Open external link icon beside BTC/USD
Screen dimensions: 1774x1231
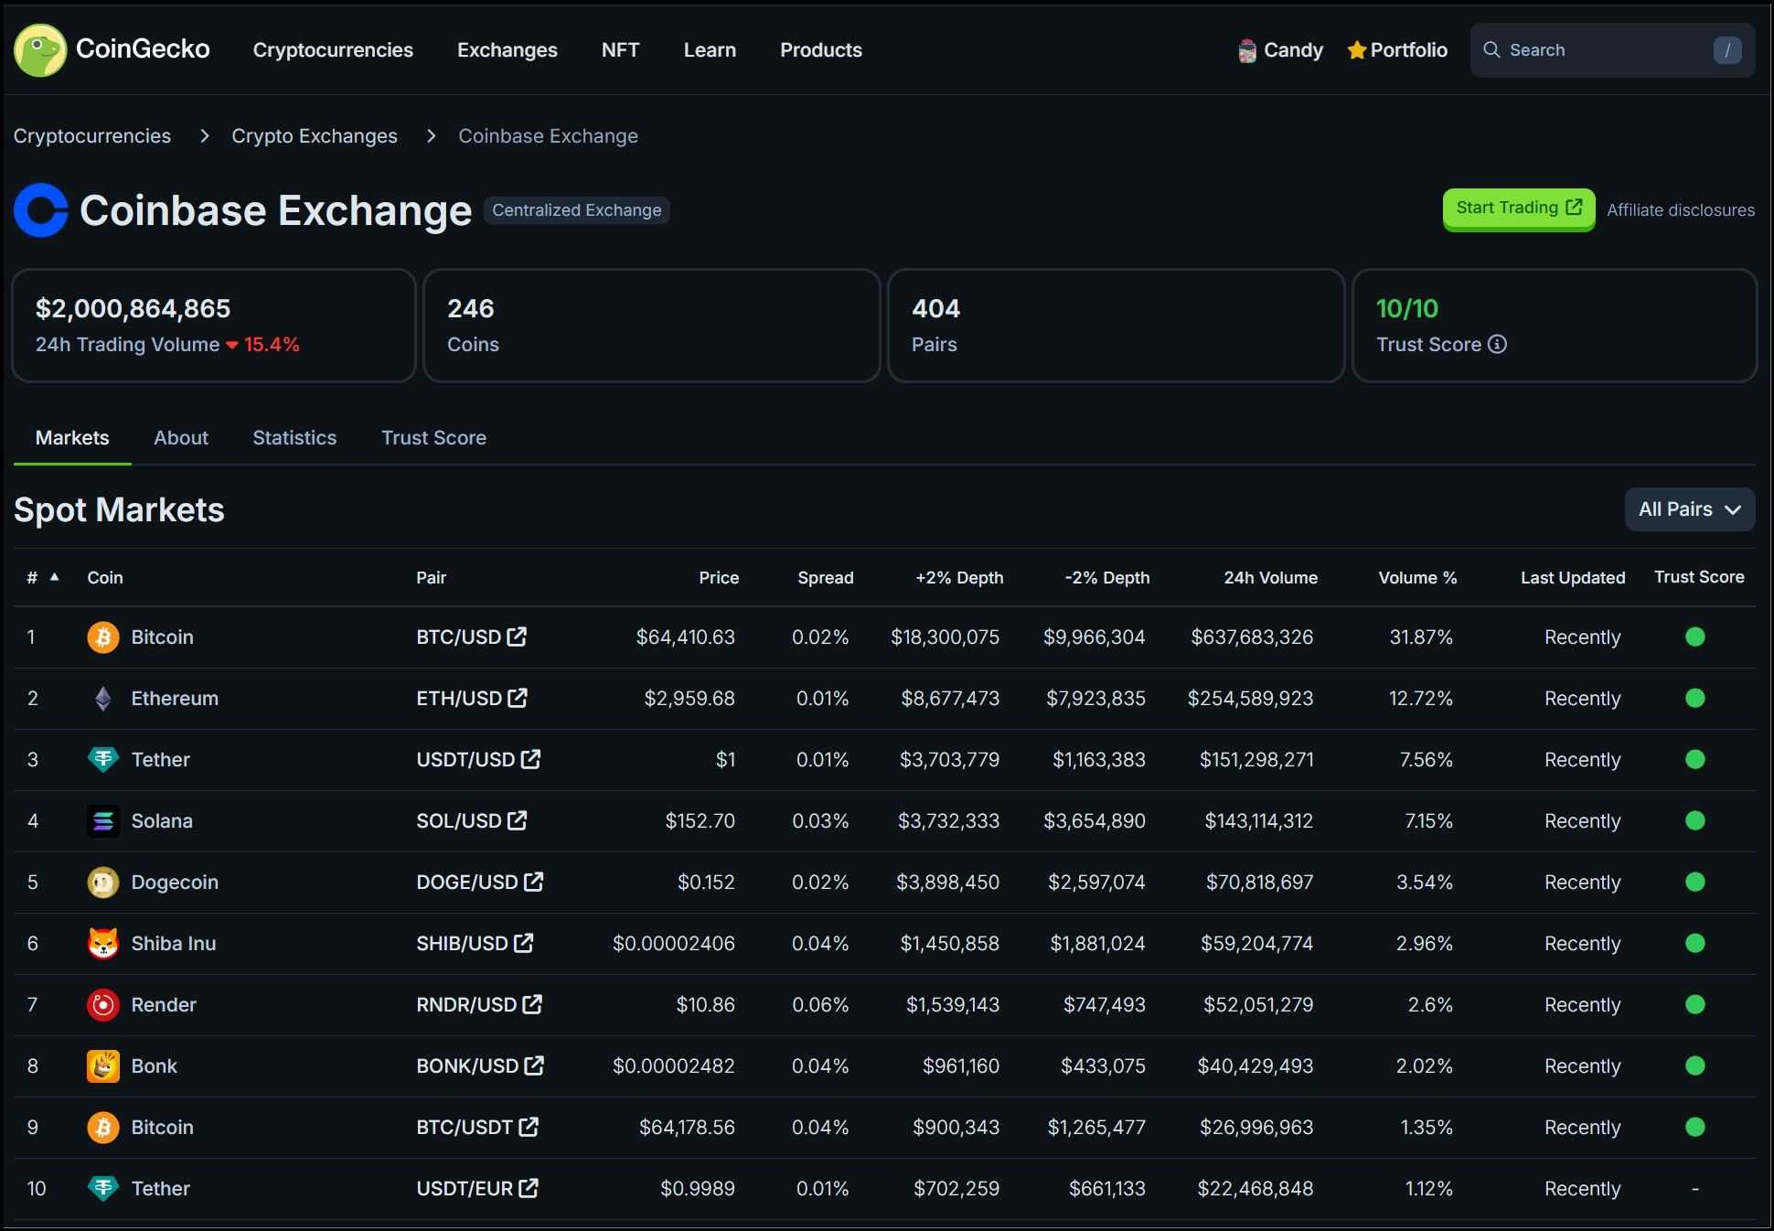coord(517,637)
